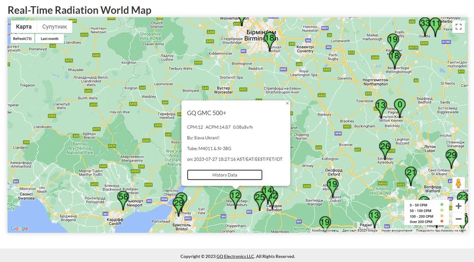This screenshot has width=474, height=262.
Task: Click the Refresh(73) button
Action: point(22,39)
